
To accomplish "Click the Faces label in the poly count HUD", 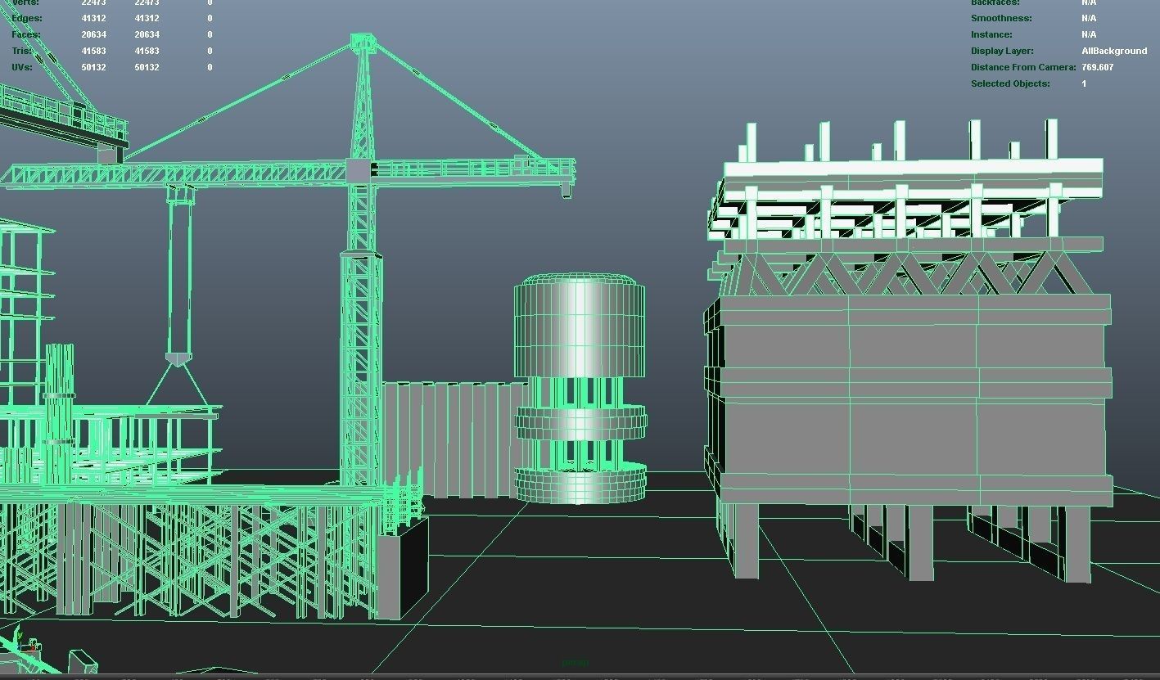I will (26, 34).
